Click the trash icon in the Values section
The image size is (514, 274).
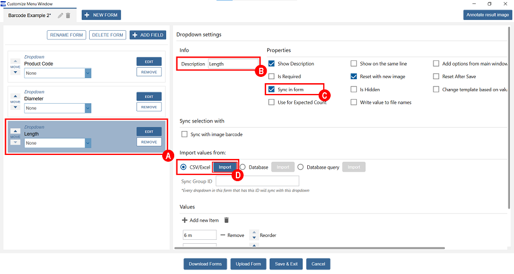pos(226,220)
